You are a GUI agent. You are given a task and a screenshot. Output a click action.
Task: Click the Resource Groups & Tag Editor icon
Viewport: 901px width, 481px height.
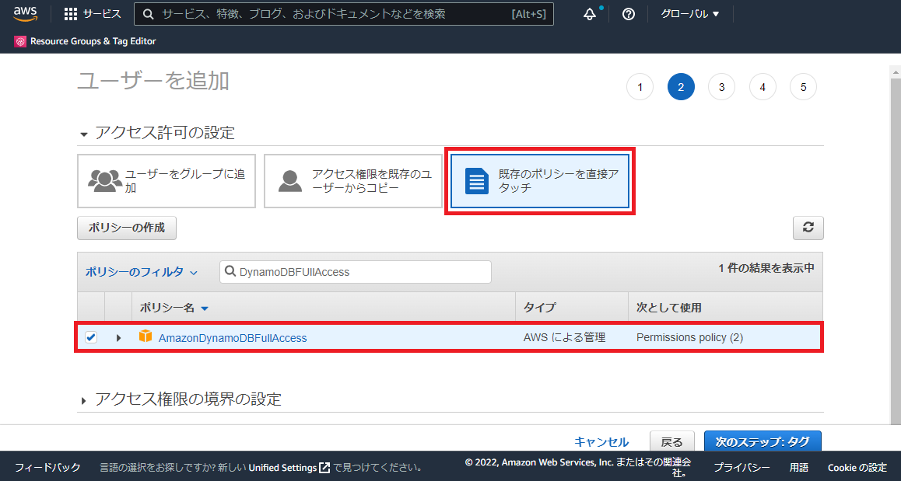20,41
